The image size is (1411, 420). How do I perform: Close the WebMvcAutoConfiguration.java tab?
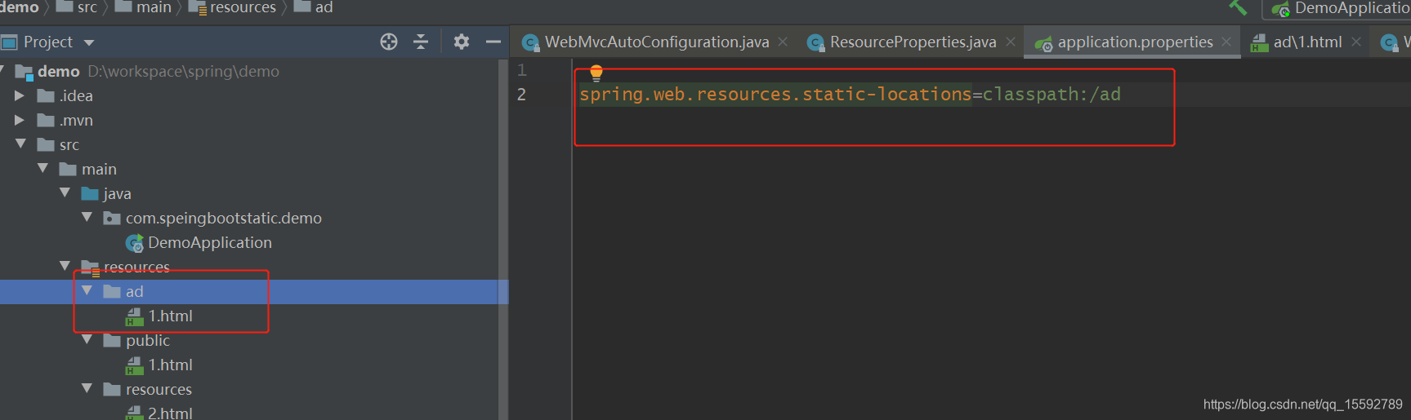[x=783, y=42]
